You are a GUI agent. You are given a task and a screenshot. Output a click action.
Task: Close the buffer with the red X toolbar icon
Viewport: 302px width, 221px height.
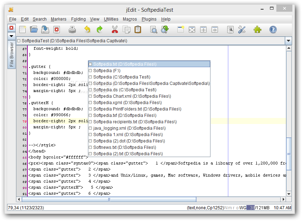pyautogui.click(x=57, y=29)
